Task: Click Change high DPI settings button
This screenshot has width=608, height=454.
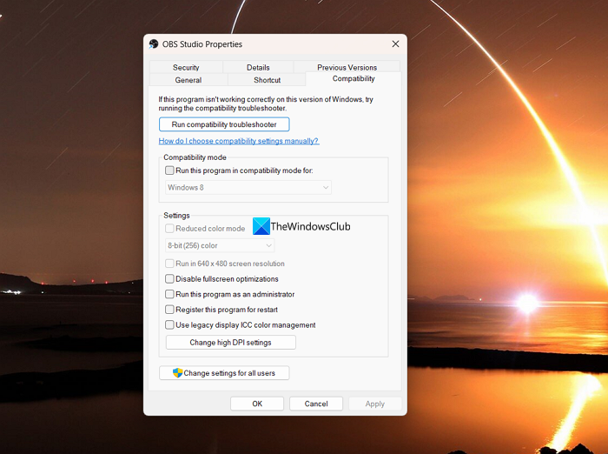Action: point(231,343)
